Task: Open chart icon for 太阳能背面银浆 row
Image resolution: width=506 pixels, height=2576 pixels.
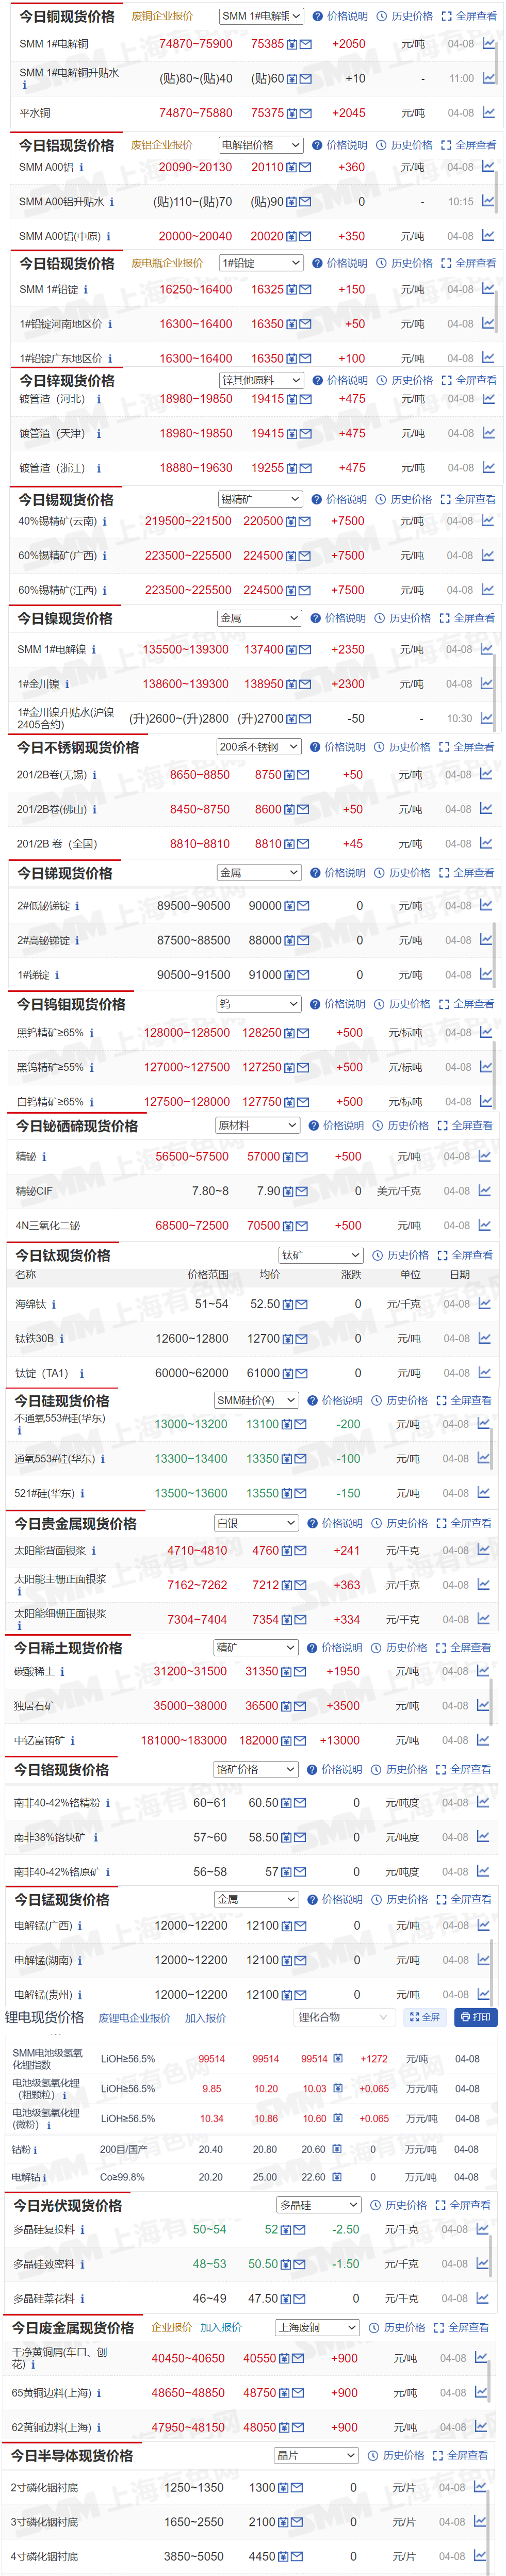Action: coord(484,1551)
